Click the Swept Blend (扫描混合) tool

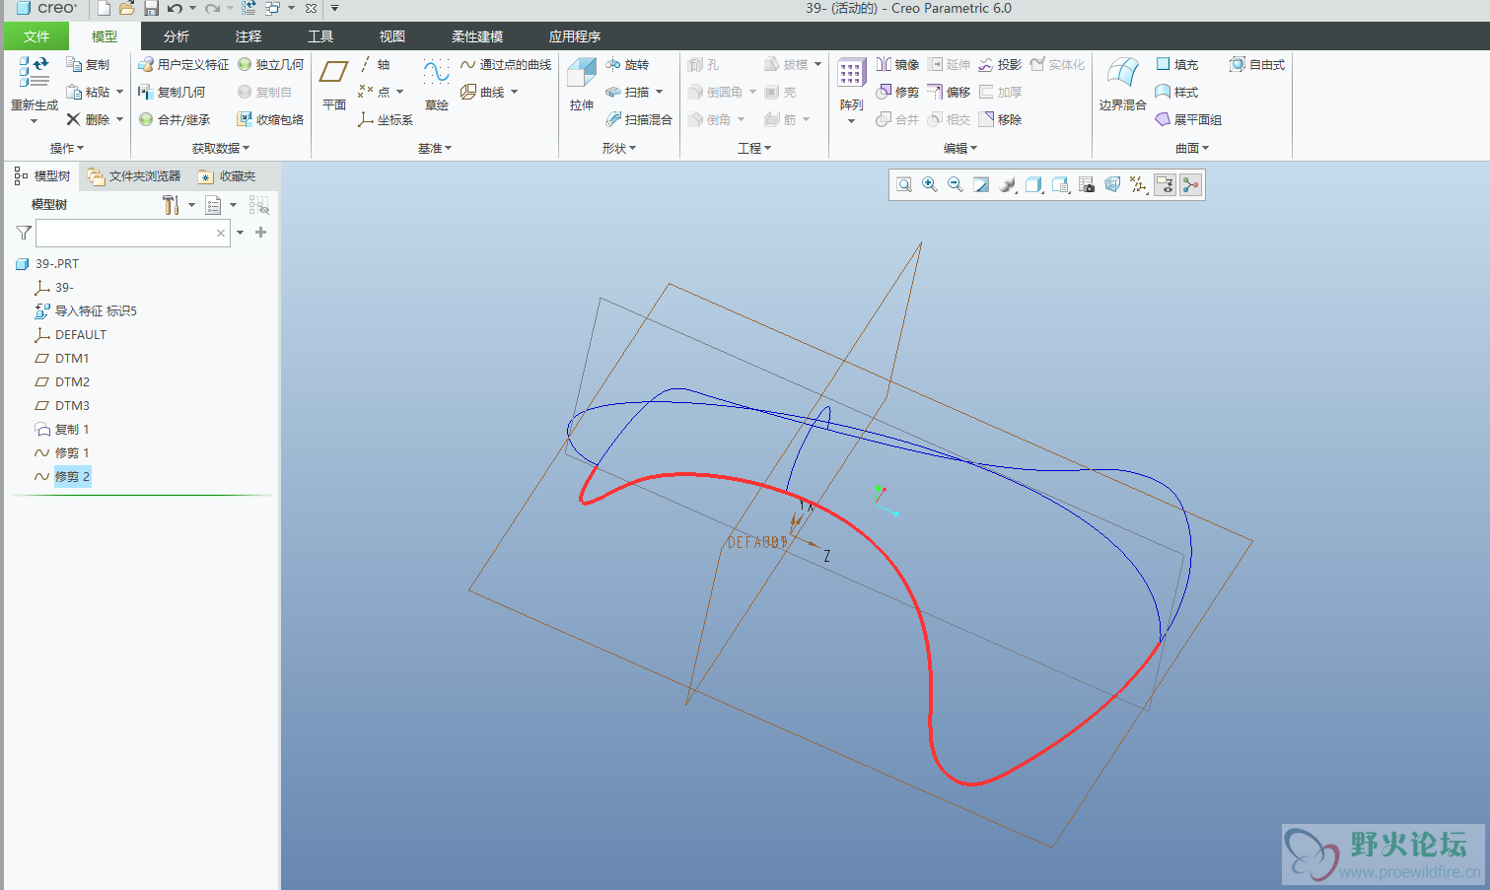pos(639,119)
